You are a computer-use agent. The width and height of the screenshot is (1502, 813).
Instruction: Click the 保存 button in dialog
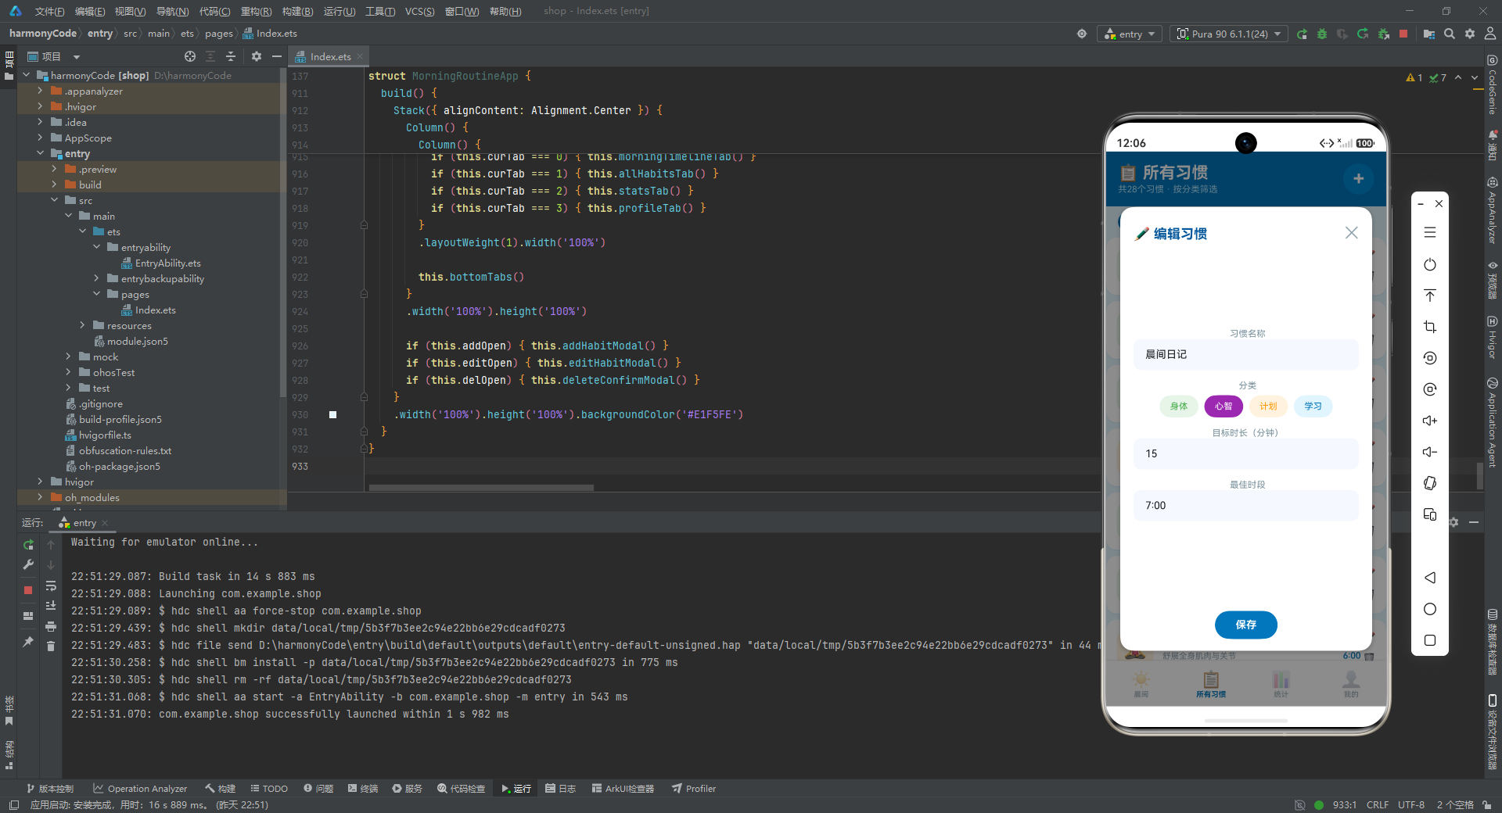point(1246,625)
